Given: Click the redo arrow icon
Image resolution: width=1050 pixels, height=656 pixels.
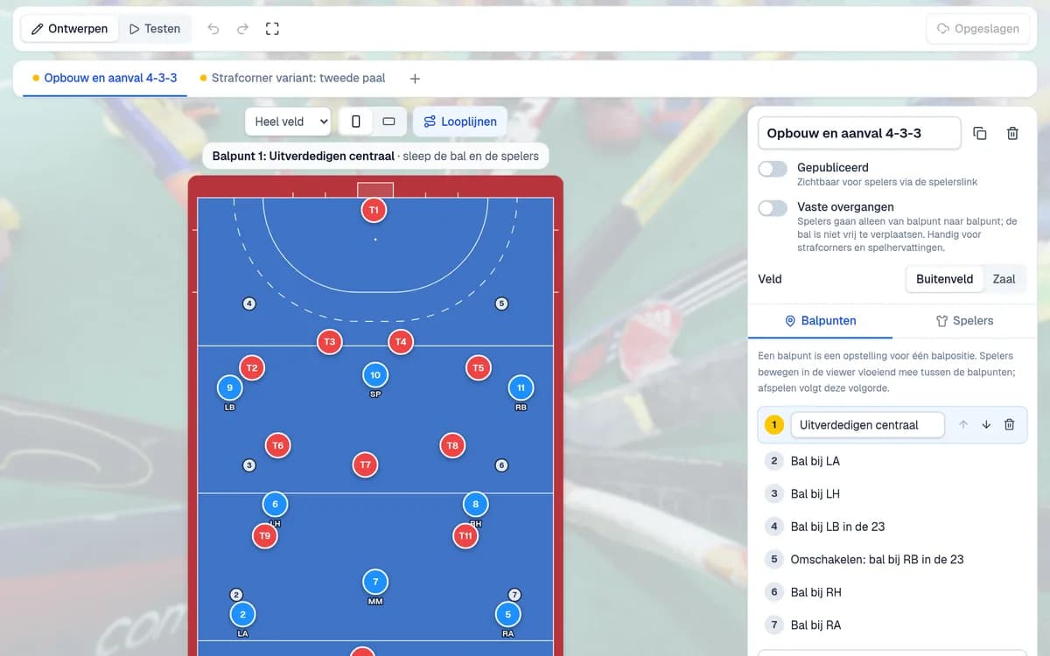Looking at the screenshot, I should coord(242,29).
